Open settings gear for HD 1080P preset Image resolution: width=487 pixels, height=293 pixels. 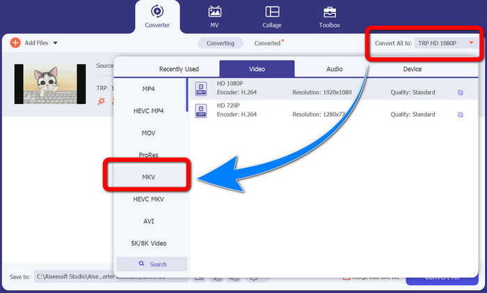click(x=460, y=92)
